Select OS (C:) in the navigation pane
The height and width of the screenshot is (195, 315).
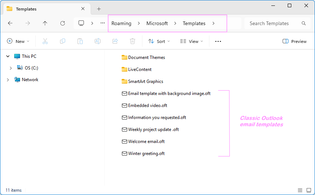pos(32,68)
